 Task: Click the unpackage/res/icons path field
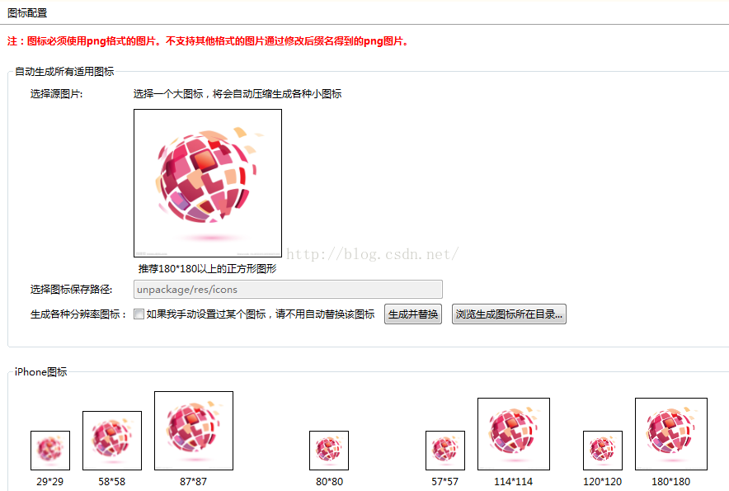[288, 290]
